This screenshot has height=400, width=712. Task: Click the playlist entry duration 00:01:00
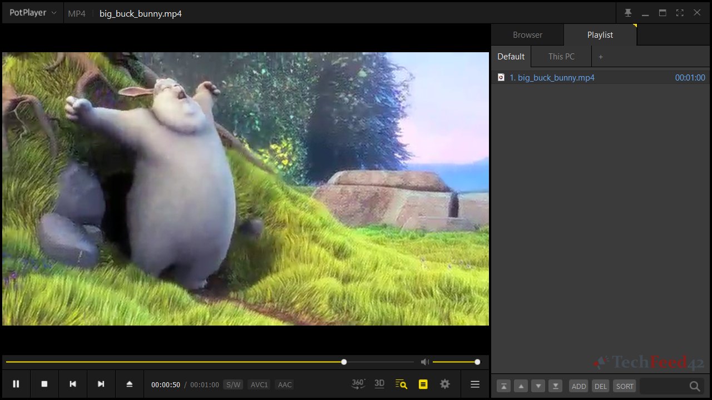coord(690,78)
